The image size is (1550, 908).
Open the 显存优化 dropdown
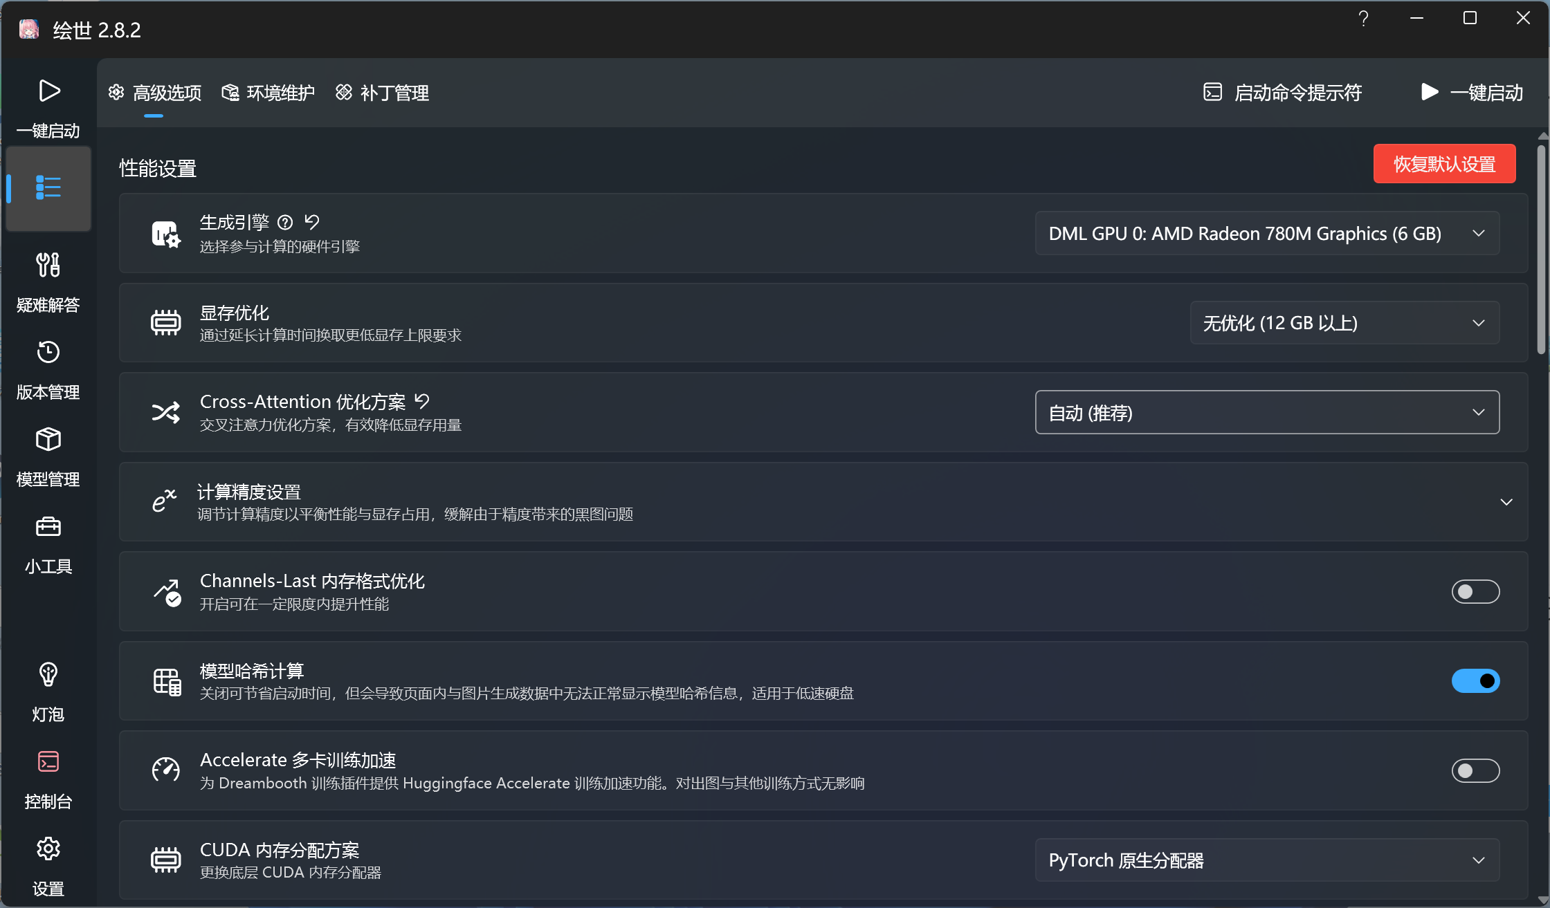[1344, 323]
